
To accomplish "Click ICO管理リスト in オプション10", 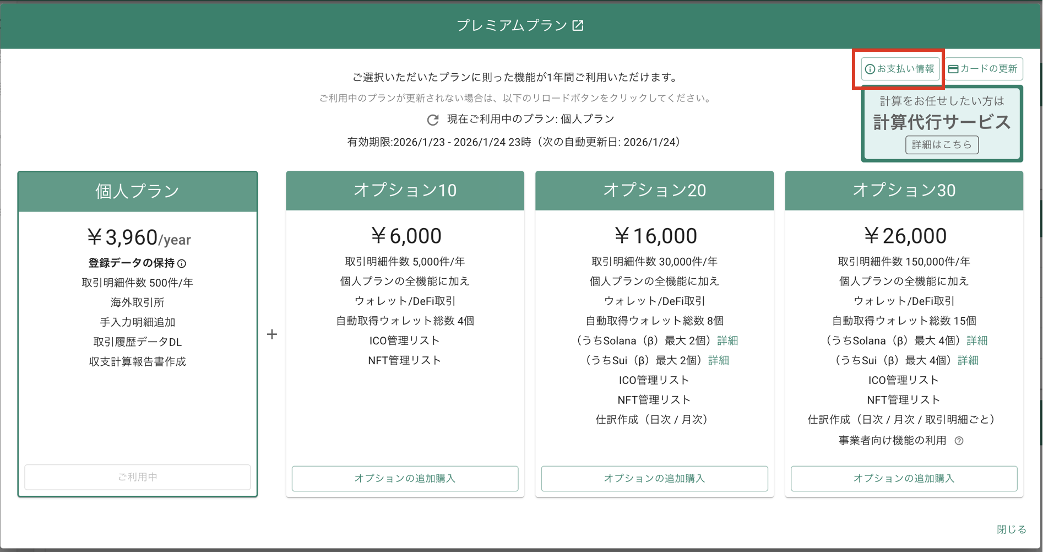I will click(x=405, y=341).
